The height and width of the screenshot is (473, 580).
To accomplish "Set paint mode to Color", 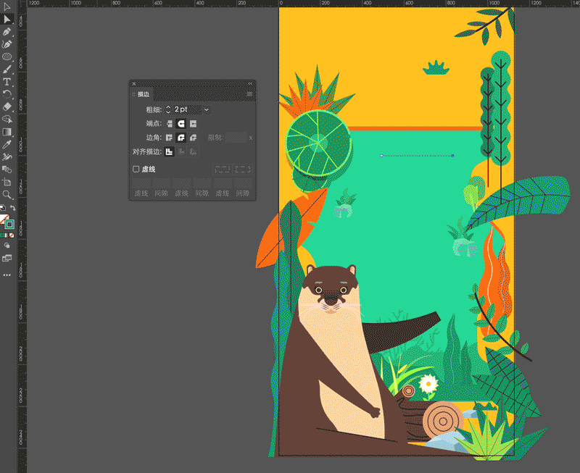I will point(2,235).
